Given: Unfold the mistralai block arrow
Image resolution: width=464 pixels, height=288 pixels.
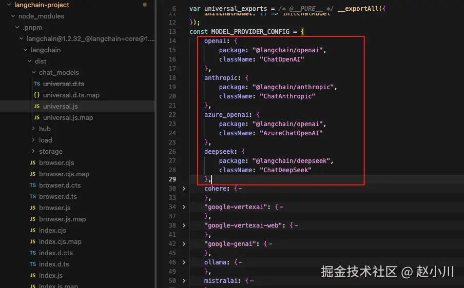Looking at the screenshot, I should (x=184, y=281).
